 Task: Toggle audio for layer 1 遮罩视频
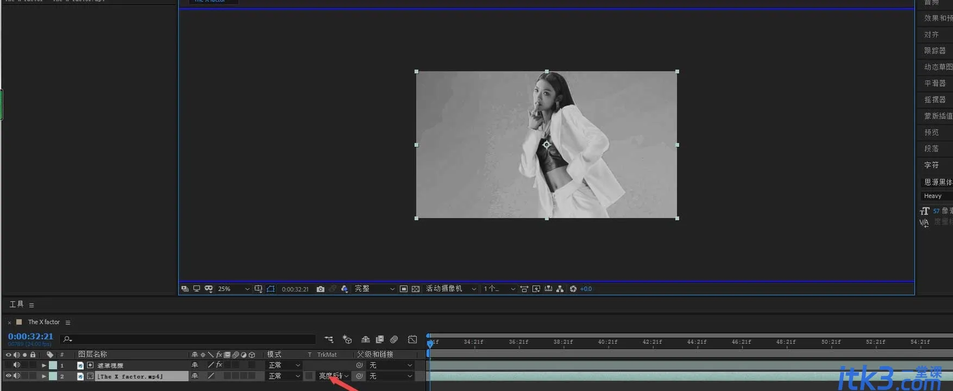coord(16,365)
